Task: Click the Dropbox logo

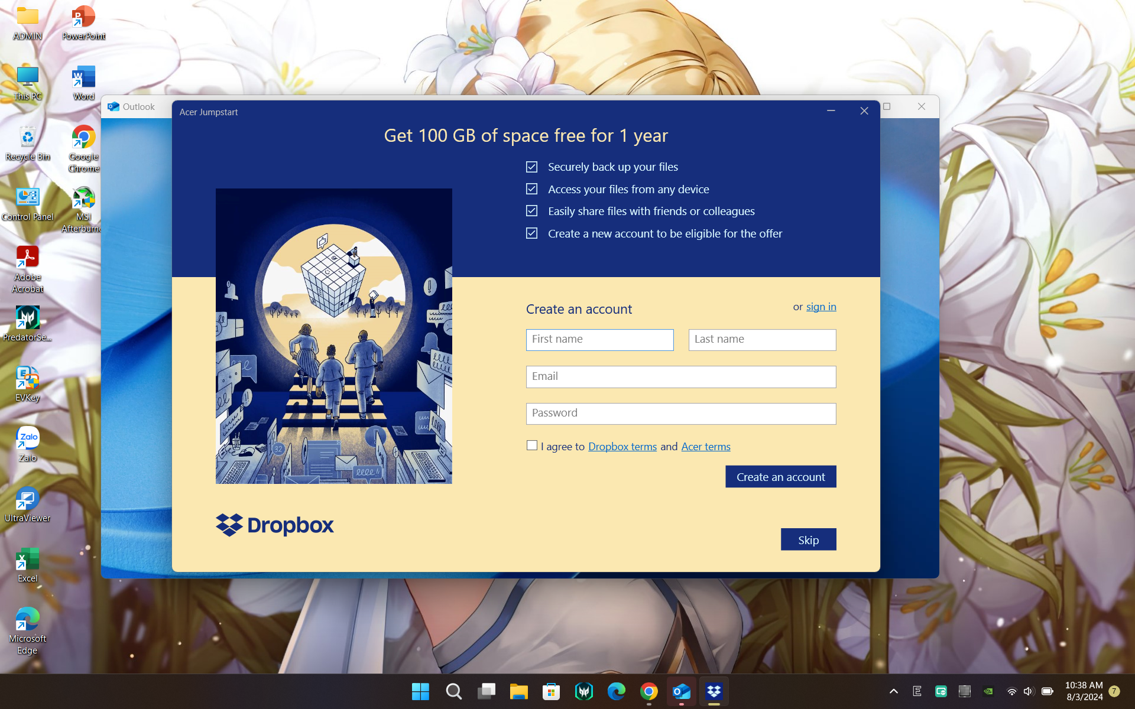Action: point(275,525)
